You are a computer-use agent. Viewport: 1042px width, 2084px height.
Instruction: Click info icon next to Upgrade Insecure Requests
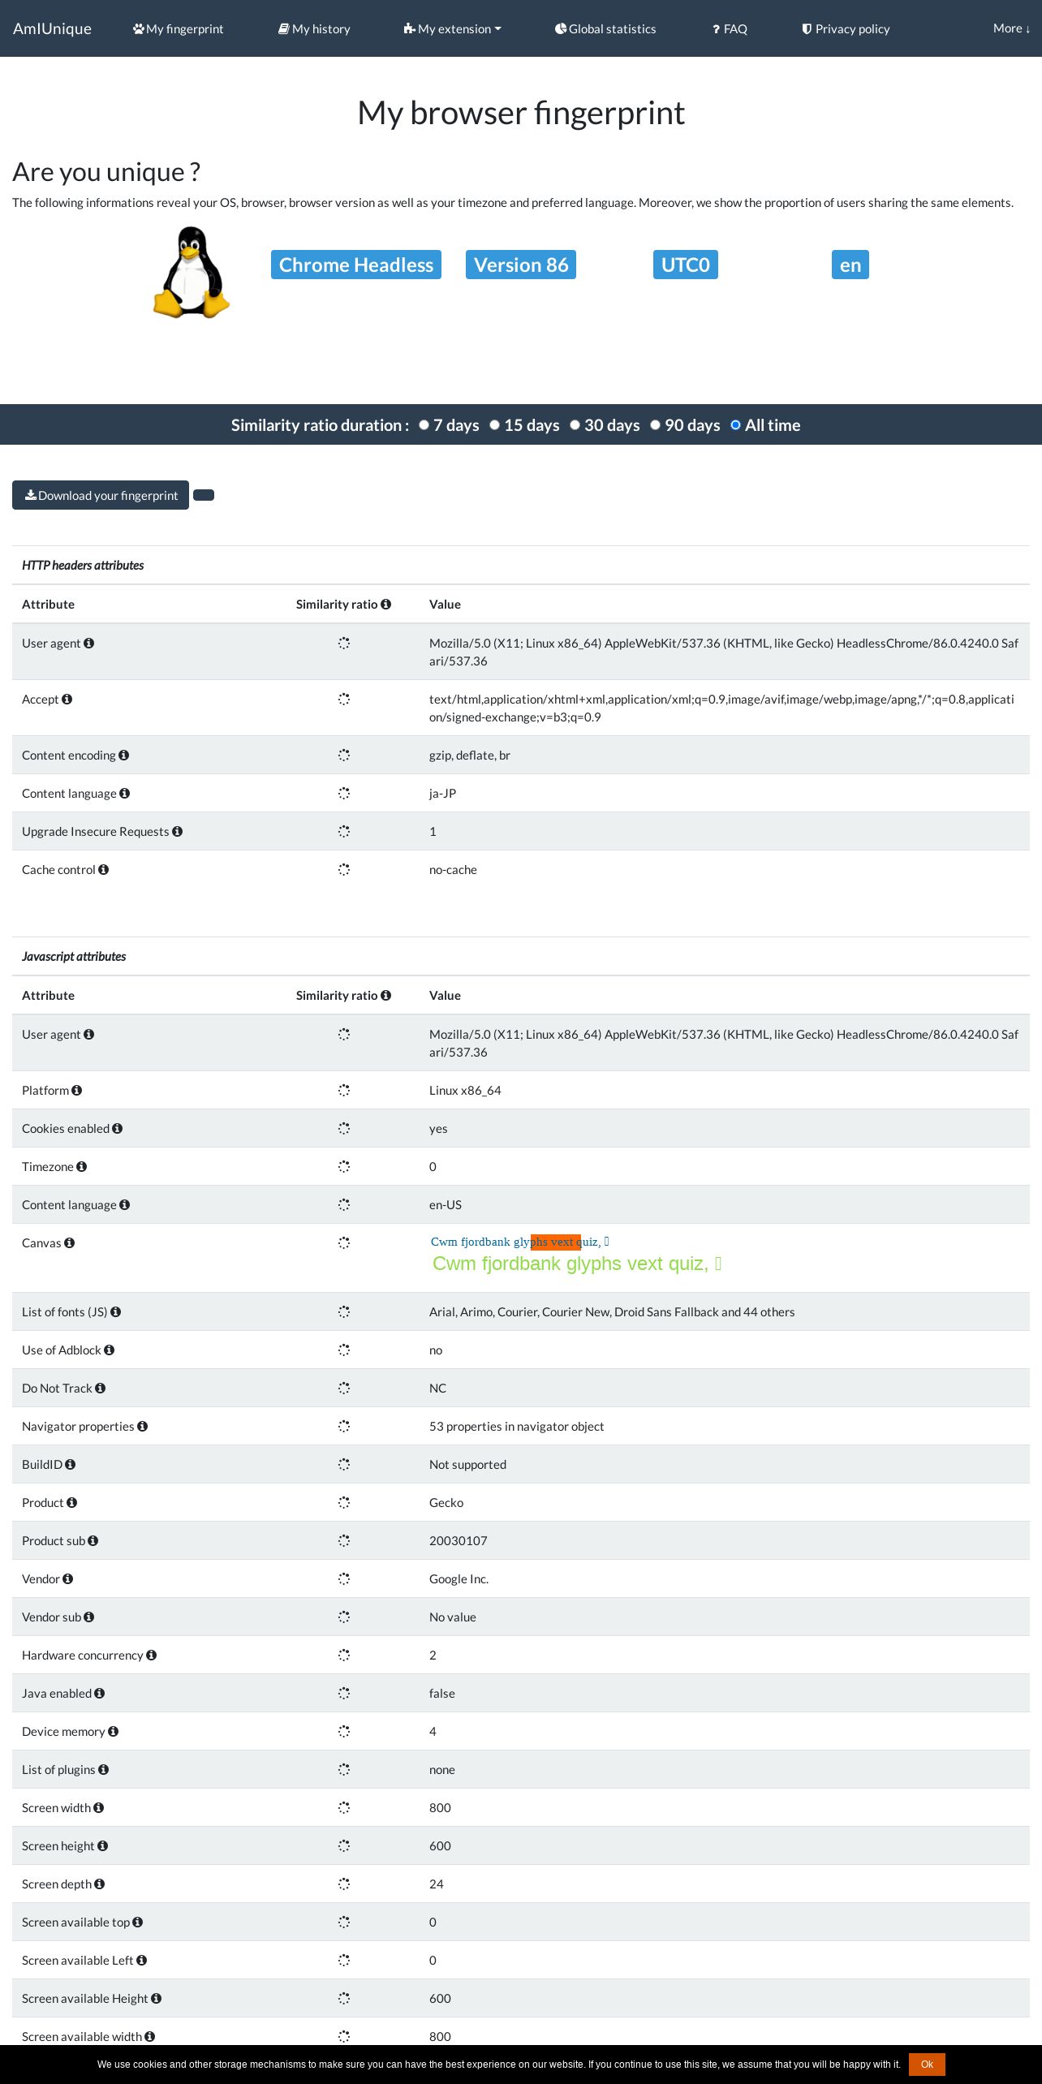coord(178,831)
